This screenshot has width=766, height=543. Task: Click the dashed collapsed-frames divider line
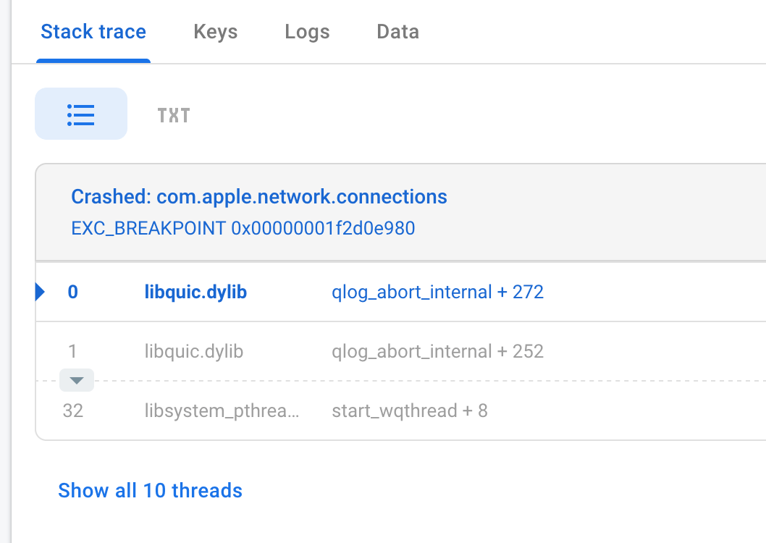point(430,380)
